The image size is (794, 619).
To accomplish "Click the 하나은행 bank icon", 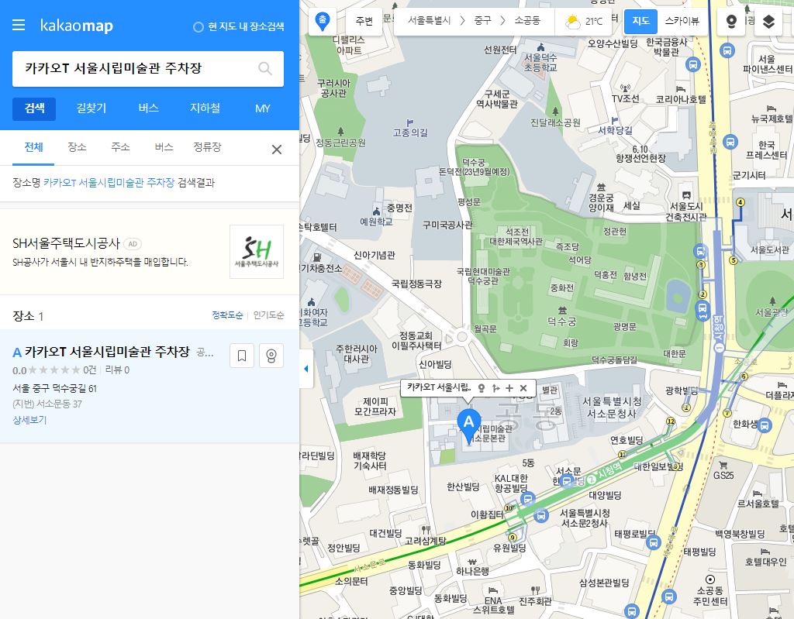I will (472, 562).
